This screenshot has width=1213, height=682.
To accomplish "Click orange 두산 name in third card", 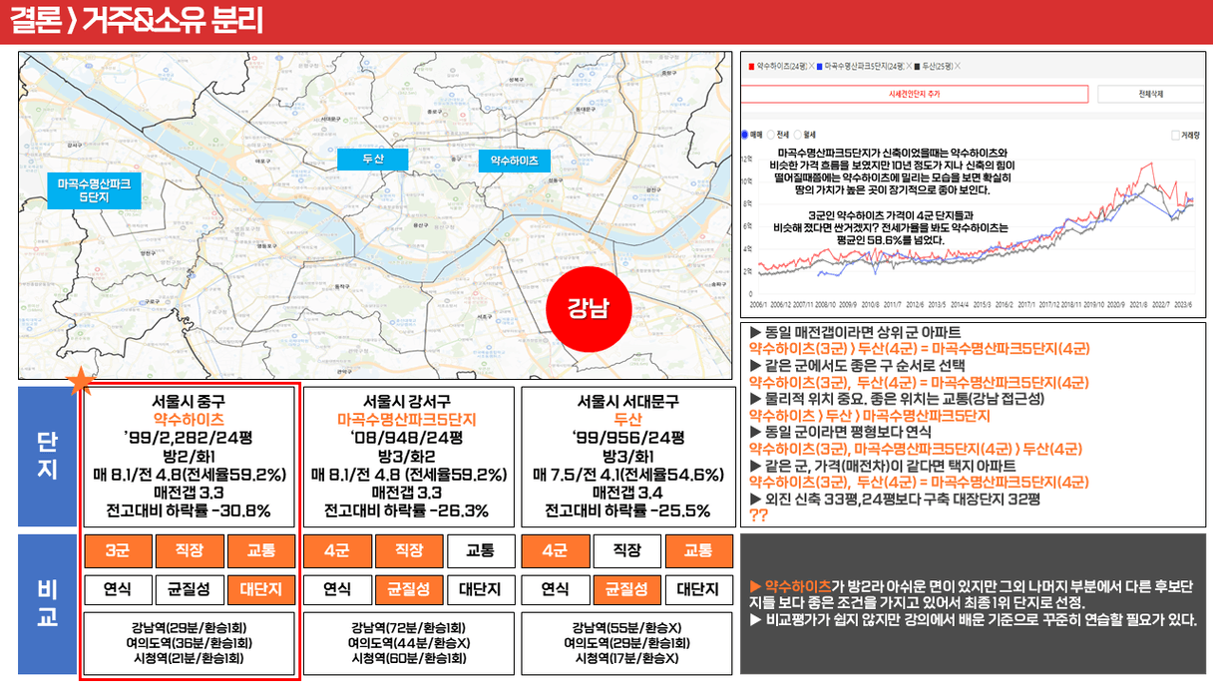I will [x=627, y=420].
